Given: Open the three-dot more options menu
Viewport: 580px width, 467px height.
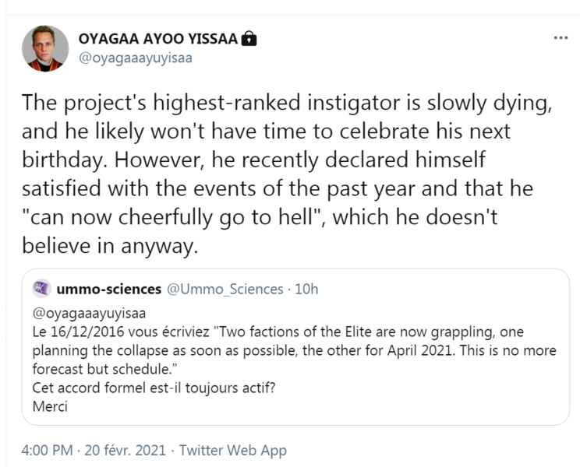Looking at the screenshot, I should [561, 37].
